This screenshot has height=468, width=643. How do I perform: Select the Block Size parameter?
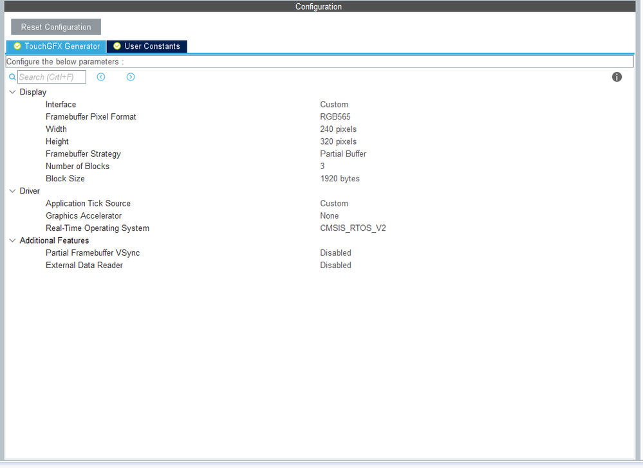point(65,179)
